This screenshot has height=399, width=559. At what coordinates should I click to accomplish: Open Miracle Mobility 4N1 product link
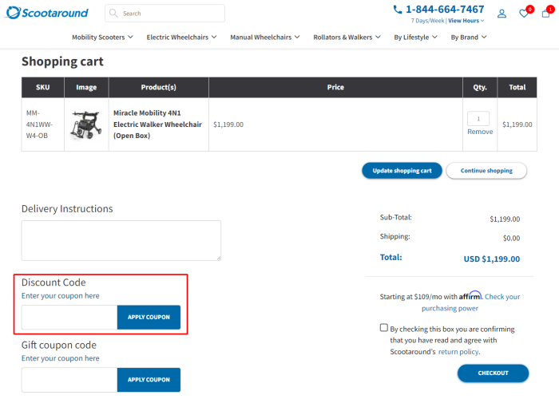157,124
